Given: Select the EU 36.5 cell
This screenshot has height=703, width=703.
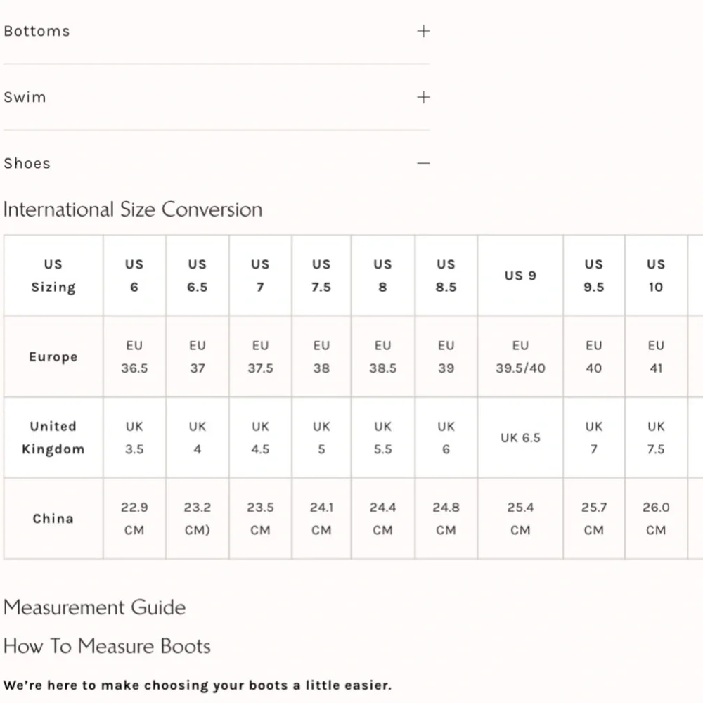Looking at the screenshot, I should pos(134,356).
